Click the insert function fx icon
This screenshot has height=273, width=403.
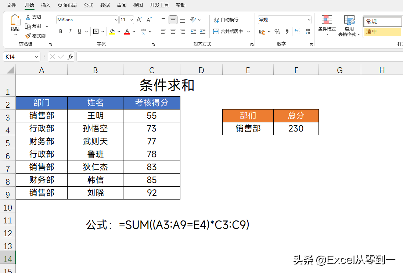(x=70, y=57)
